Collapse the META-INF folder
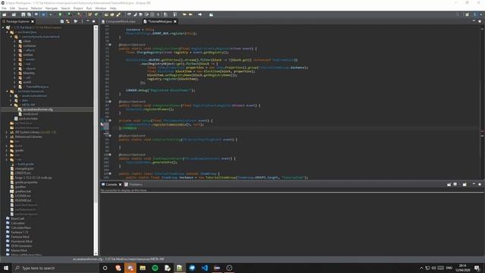The height and width of the screenshot is (273, 485). [11, 105]
